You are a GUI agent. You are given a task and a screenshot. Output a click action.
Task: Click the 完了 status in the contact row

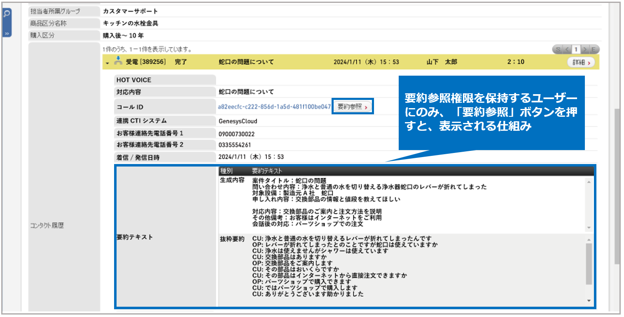[181, 62]
